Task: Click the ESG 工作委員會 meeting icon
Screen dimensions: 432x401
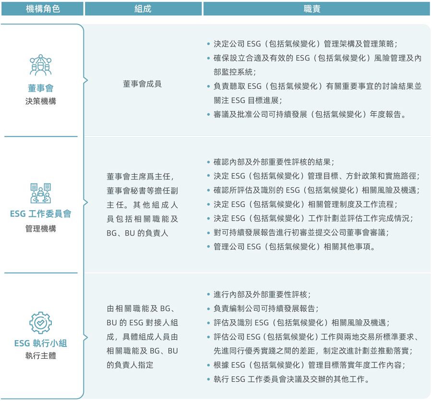Action: tap(41, 193)
